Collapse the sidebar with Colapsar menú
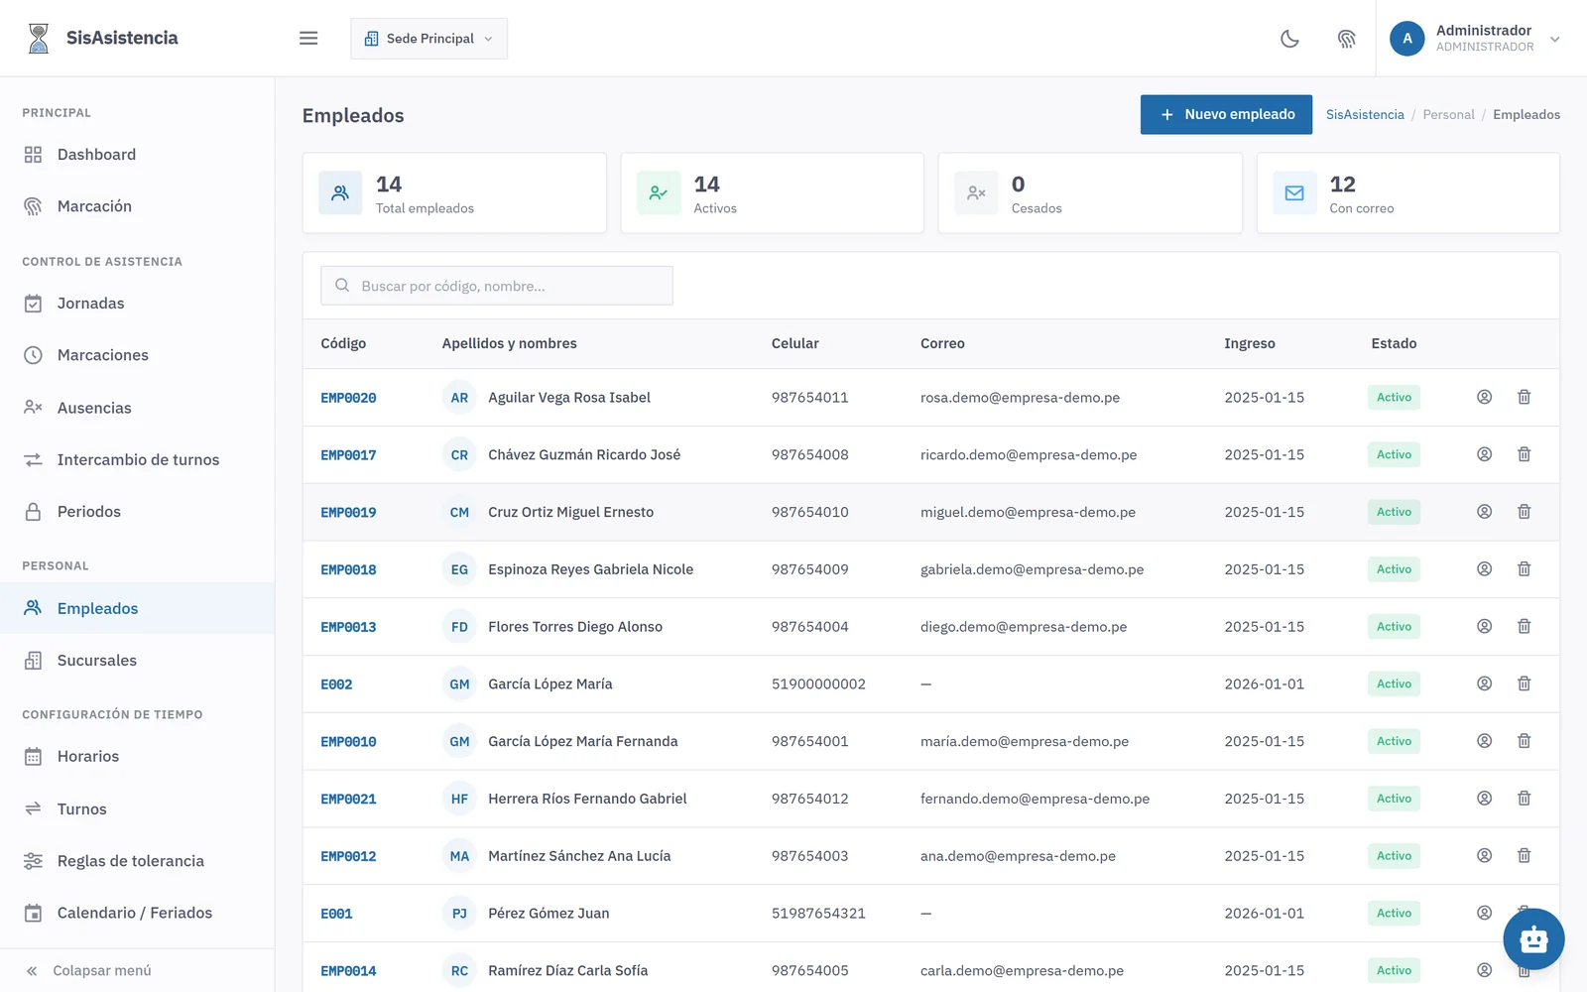This screenshot has width=1587, height=992. (x=137, y=971)
